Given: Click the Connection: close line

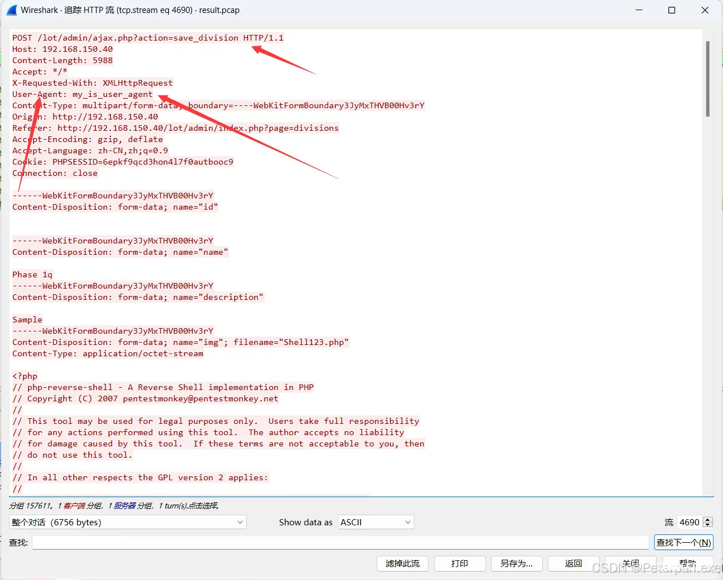Looking at the screenshot, I should coord(55,173).
